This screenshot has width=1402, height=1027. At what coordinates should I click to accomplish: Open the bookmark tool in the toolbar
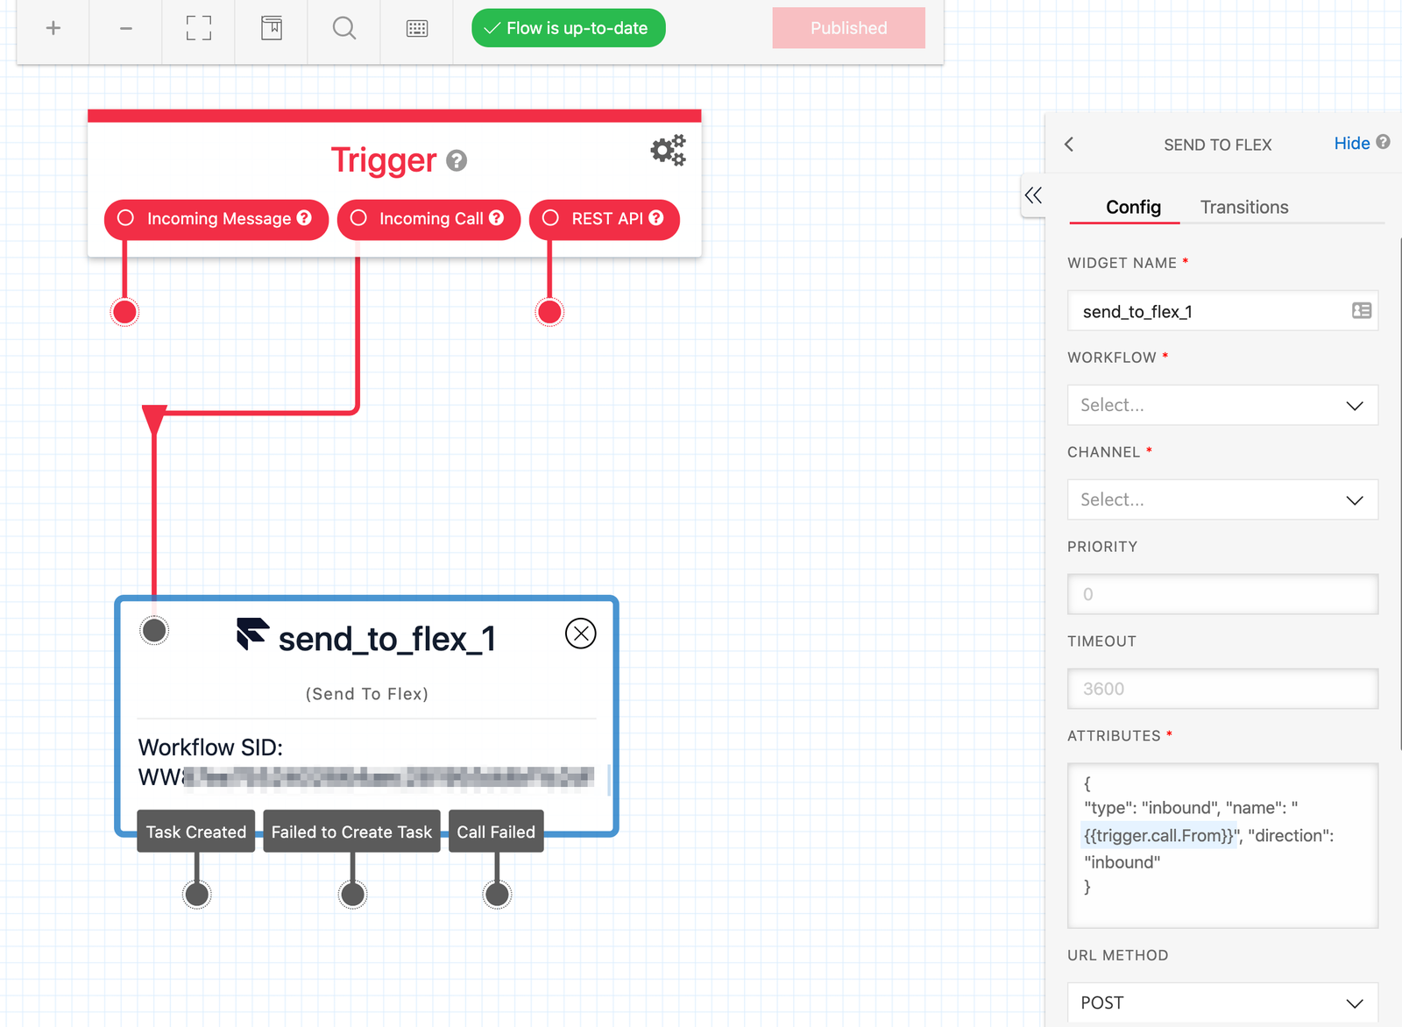[x=271, y=28]
